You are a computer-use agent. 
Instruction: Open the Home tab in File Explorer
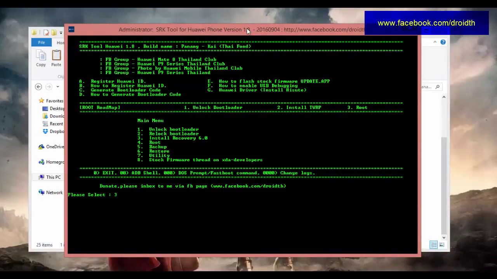click(x=60, y=42)
